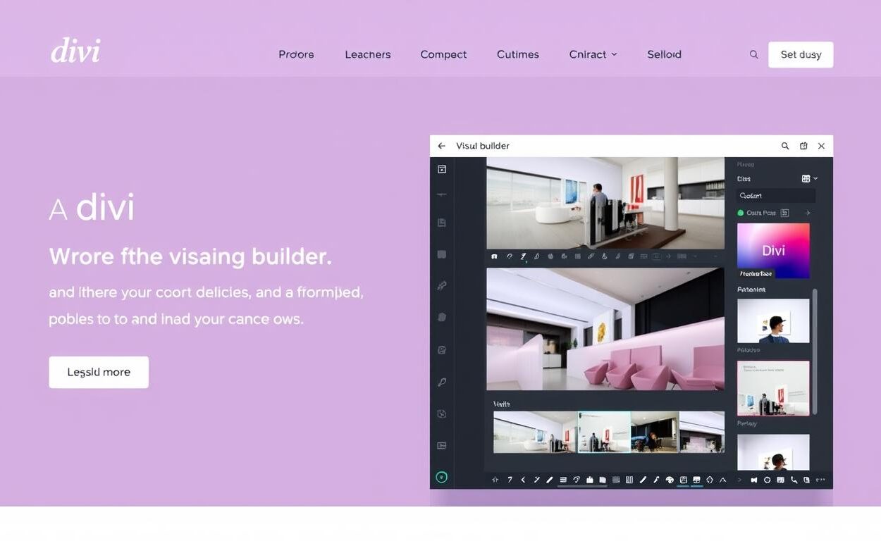Click the Lessld more button
881x541 pixels.
click(x=98, y=371)
